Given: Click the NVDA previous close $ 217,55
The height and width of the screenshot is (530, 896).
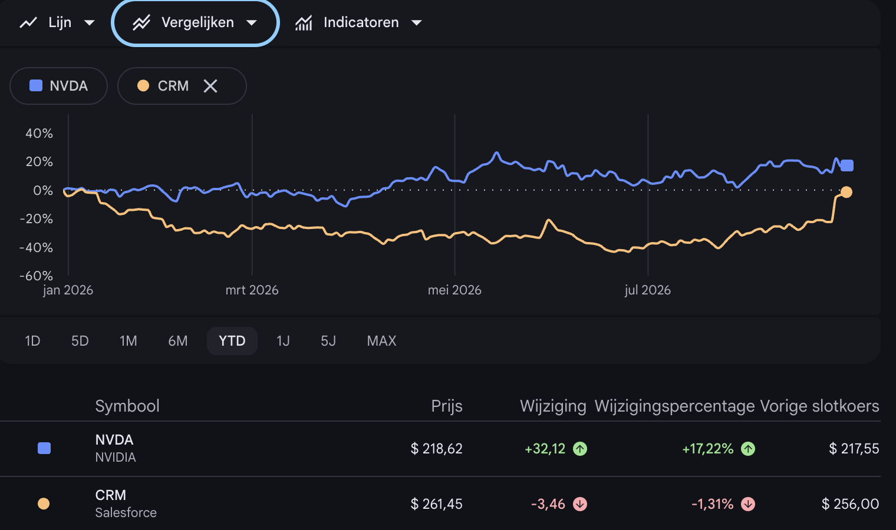Looking at the screenshot, I should [x=854, y=449].
